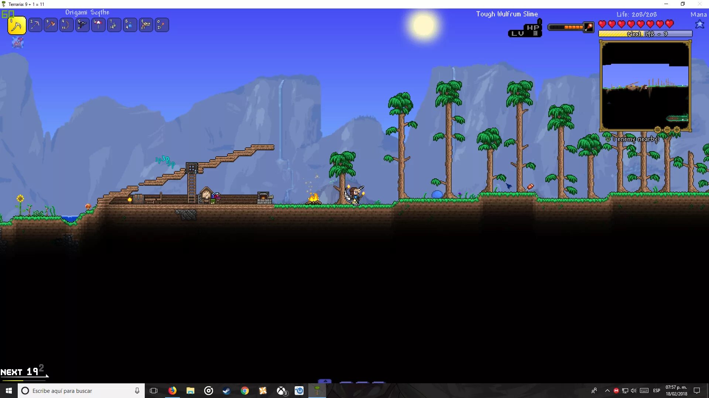Click the 'Origami Scythe' item name label

pos(87,13)
